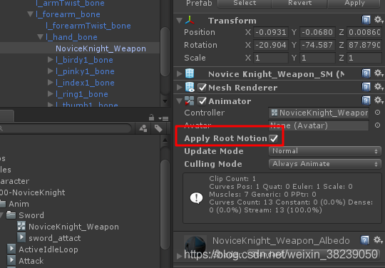Click the Mesh Renderer icon
The width and height of the screenshot is (385, 268).
[190, 87]
